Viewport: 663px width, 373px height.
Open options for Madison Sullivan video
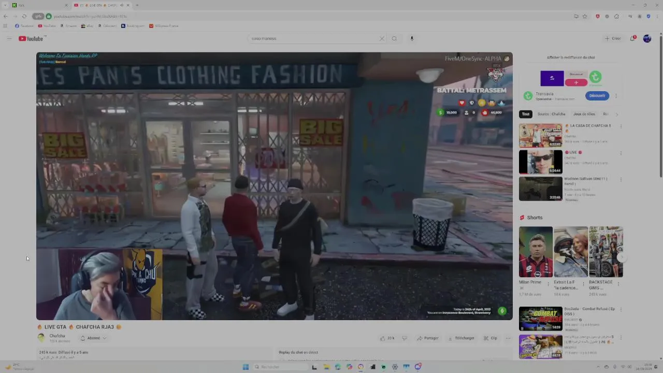tap(621, 179)
